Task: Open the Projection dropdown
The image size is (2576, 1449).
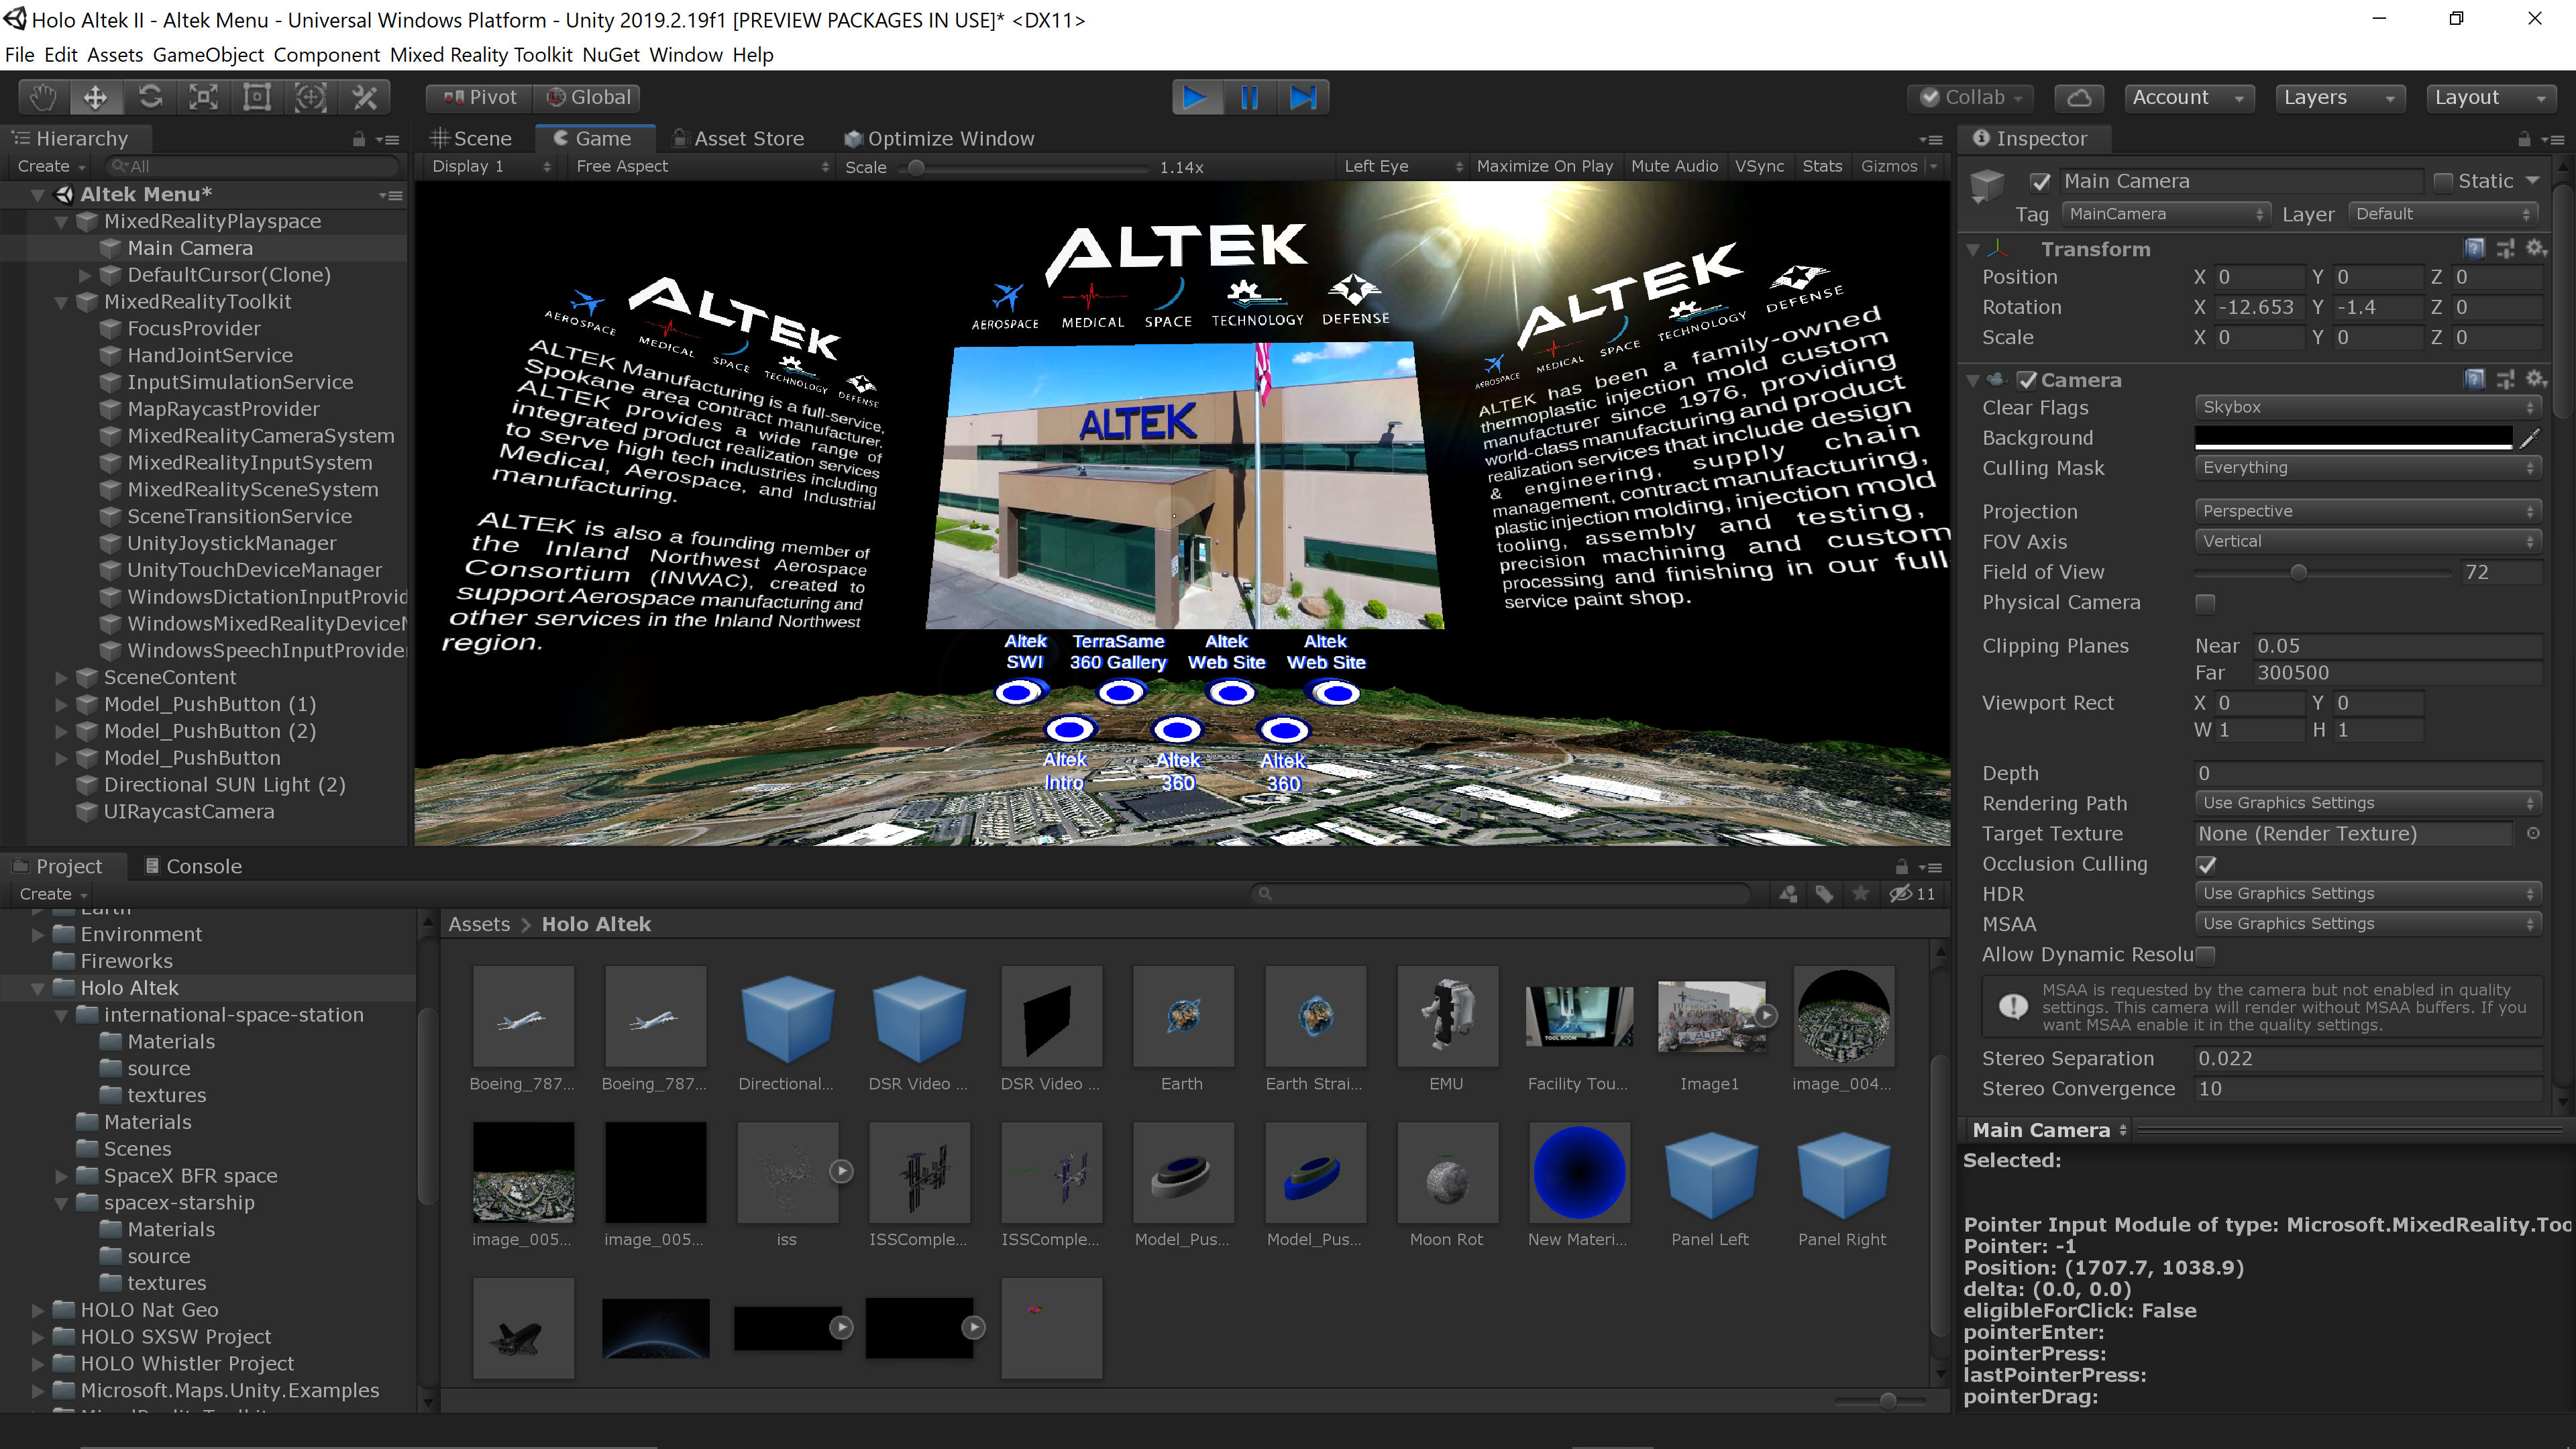Action: [x=2367, y=511]
